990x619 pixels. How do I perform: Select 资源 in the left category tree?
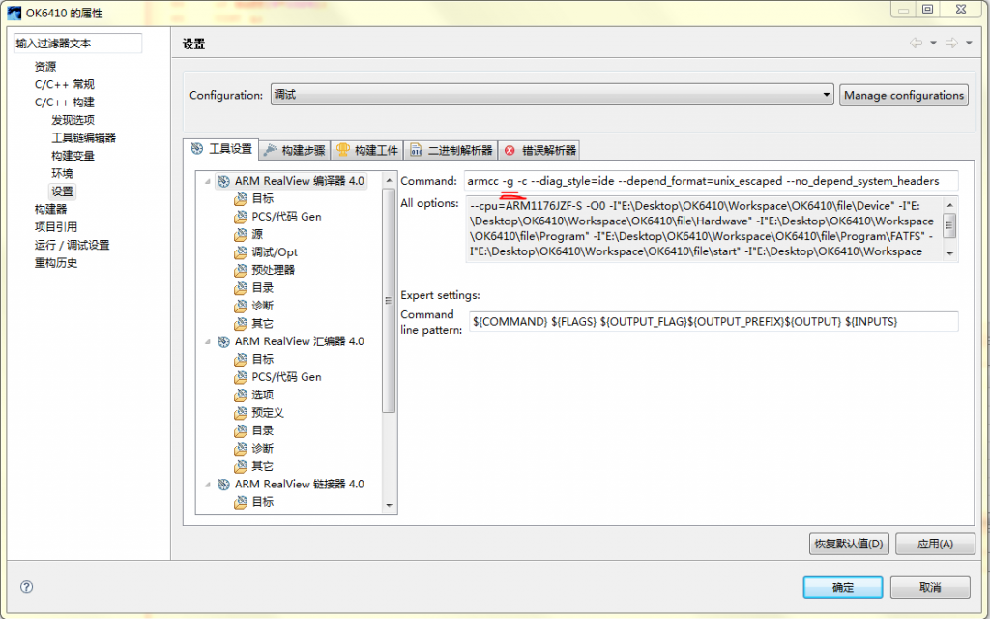tap(45, 67)
